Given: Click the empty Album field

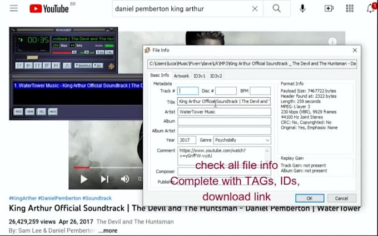Looking at the screenshot, I should (x=224, y=121).
